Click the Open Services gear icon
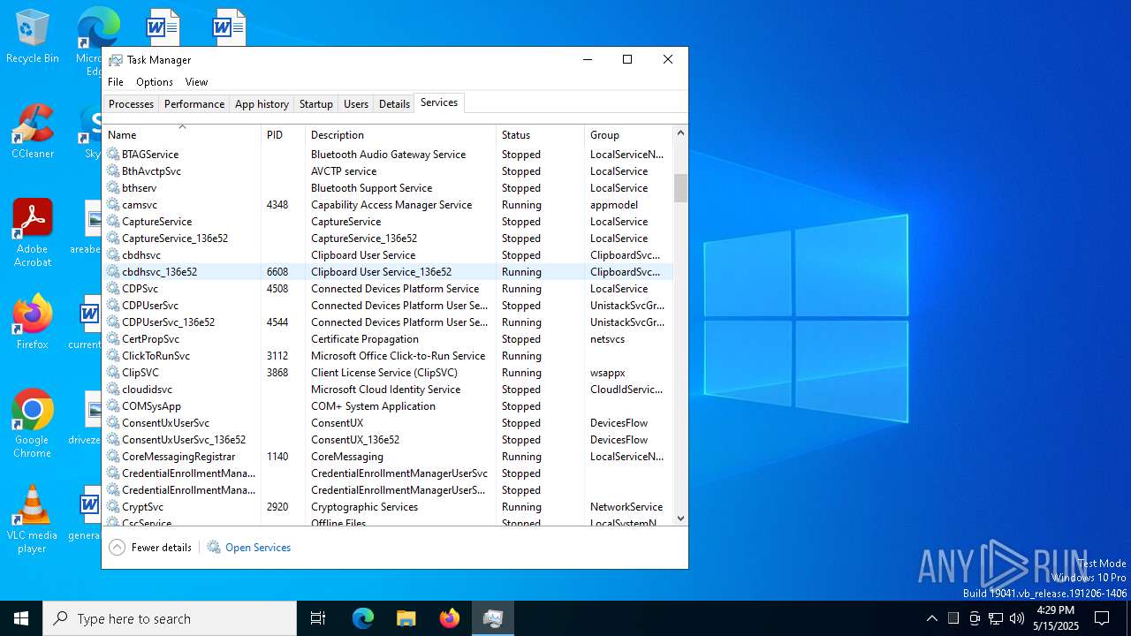Screen dimensions: 1131x636 214,547
